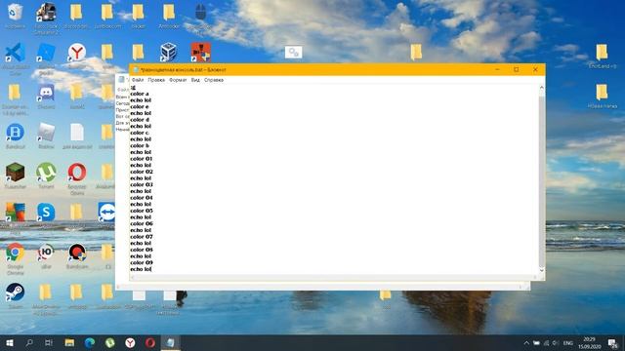The image size is (625, 351).
Task: Open Opera from taskbar
Action: point(150,342)
